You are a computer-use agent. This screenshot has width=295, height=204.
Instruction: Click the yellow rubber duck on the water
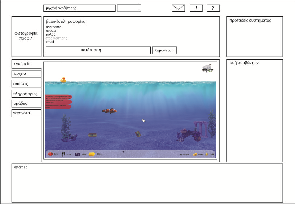63,80
